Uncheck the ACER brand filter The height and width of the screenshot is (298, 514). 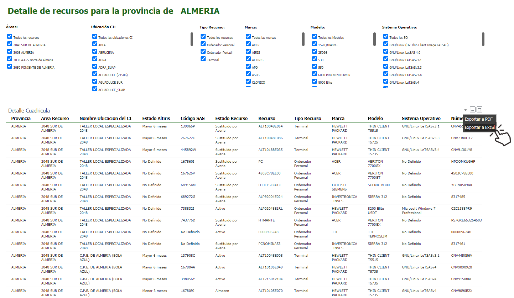point(248,44)
